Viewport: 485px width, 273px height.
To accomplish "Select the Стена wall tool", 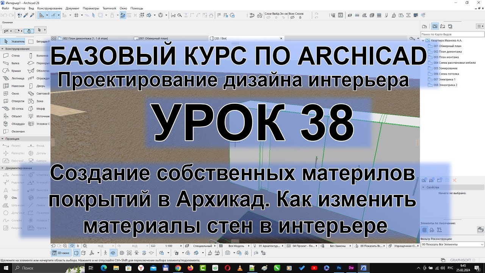I will pyautogui.click(x=13, y=56).
